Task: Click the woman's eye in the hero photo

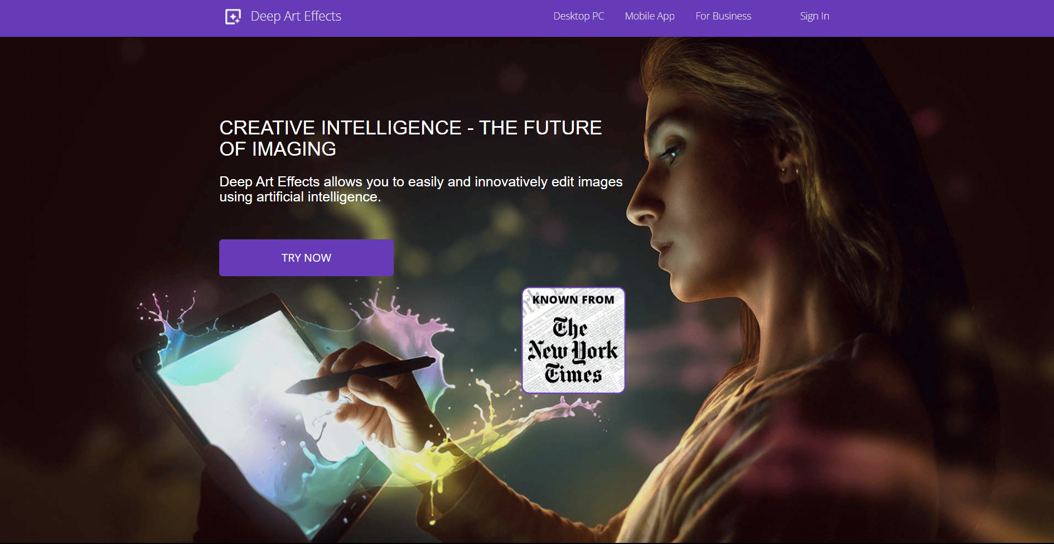Action: point(673,153)
